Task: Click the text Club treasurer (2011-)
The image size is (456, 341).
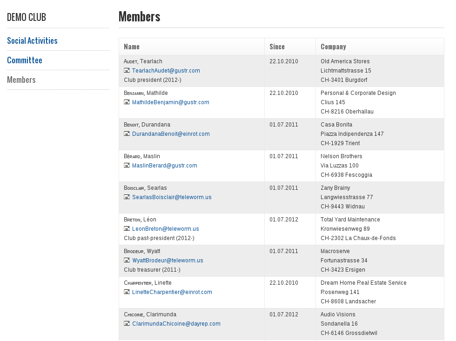Action: click(x=152, y=270)
